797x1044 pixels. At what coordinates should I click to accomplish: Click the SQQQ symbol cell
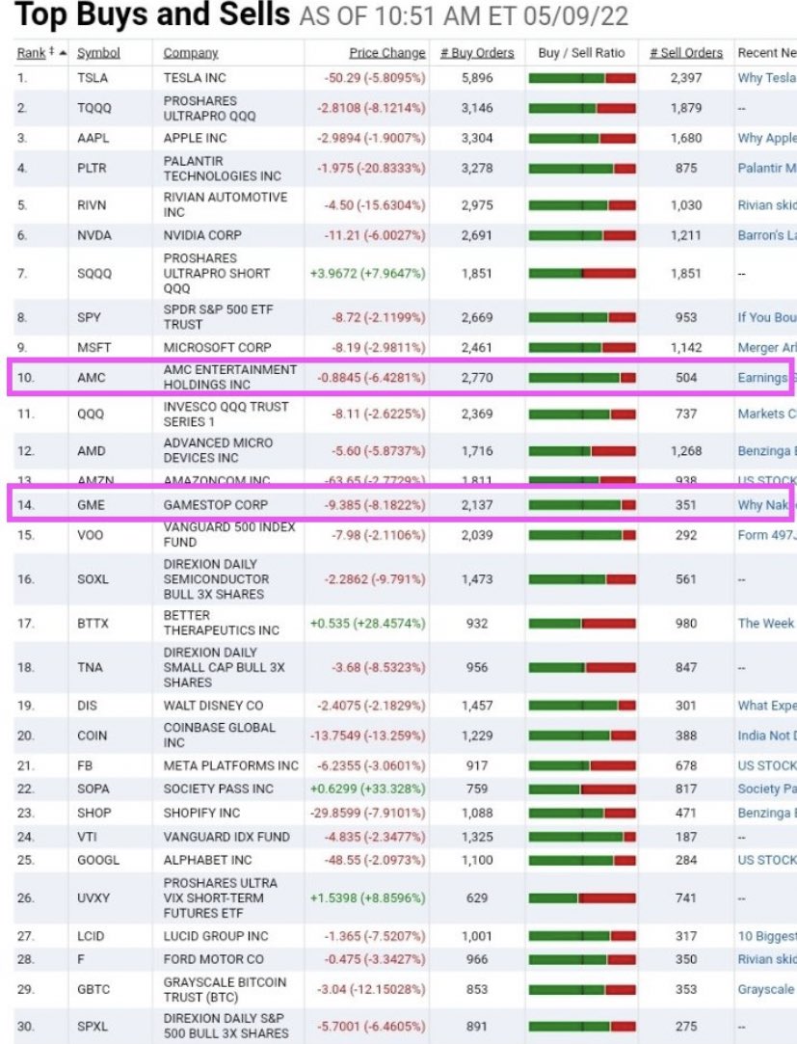pos(94,273)
